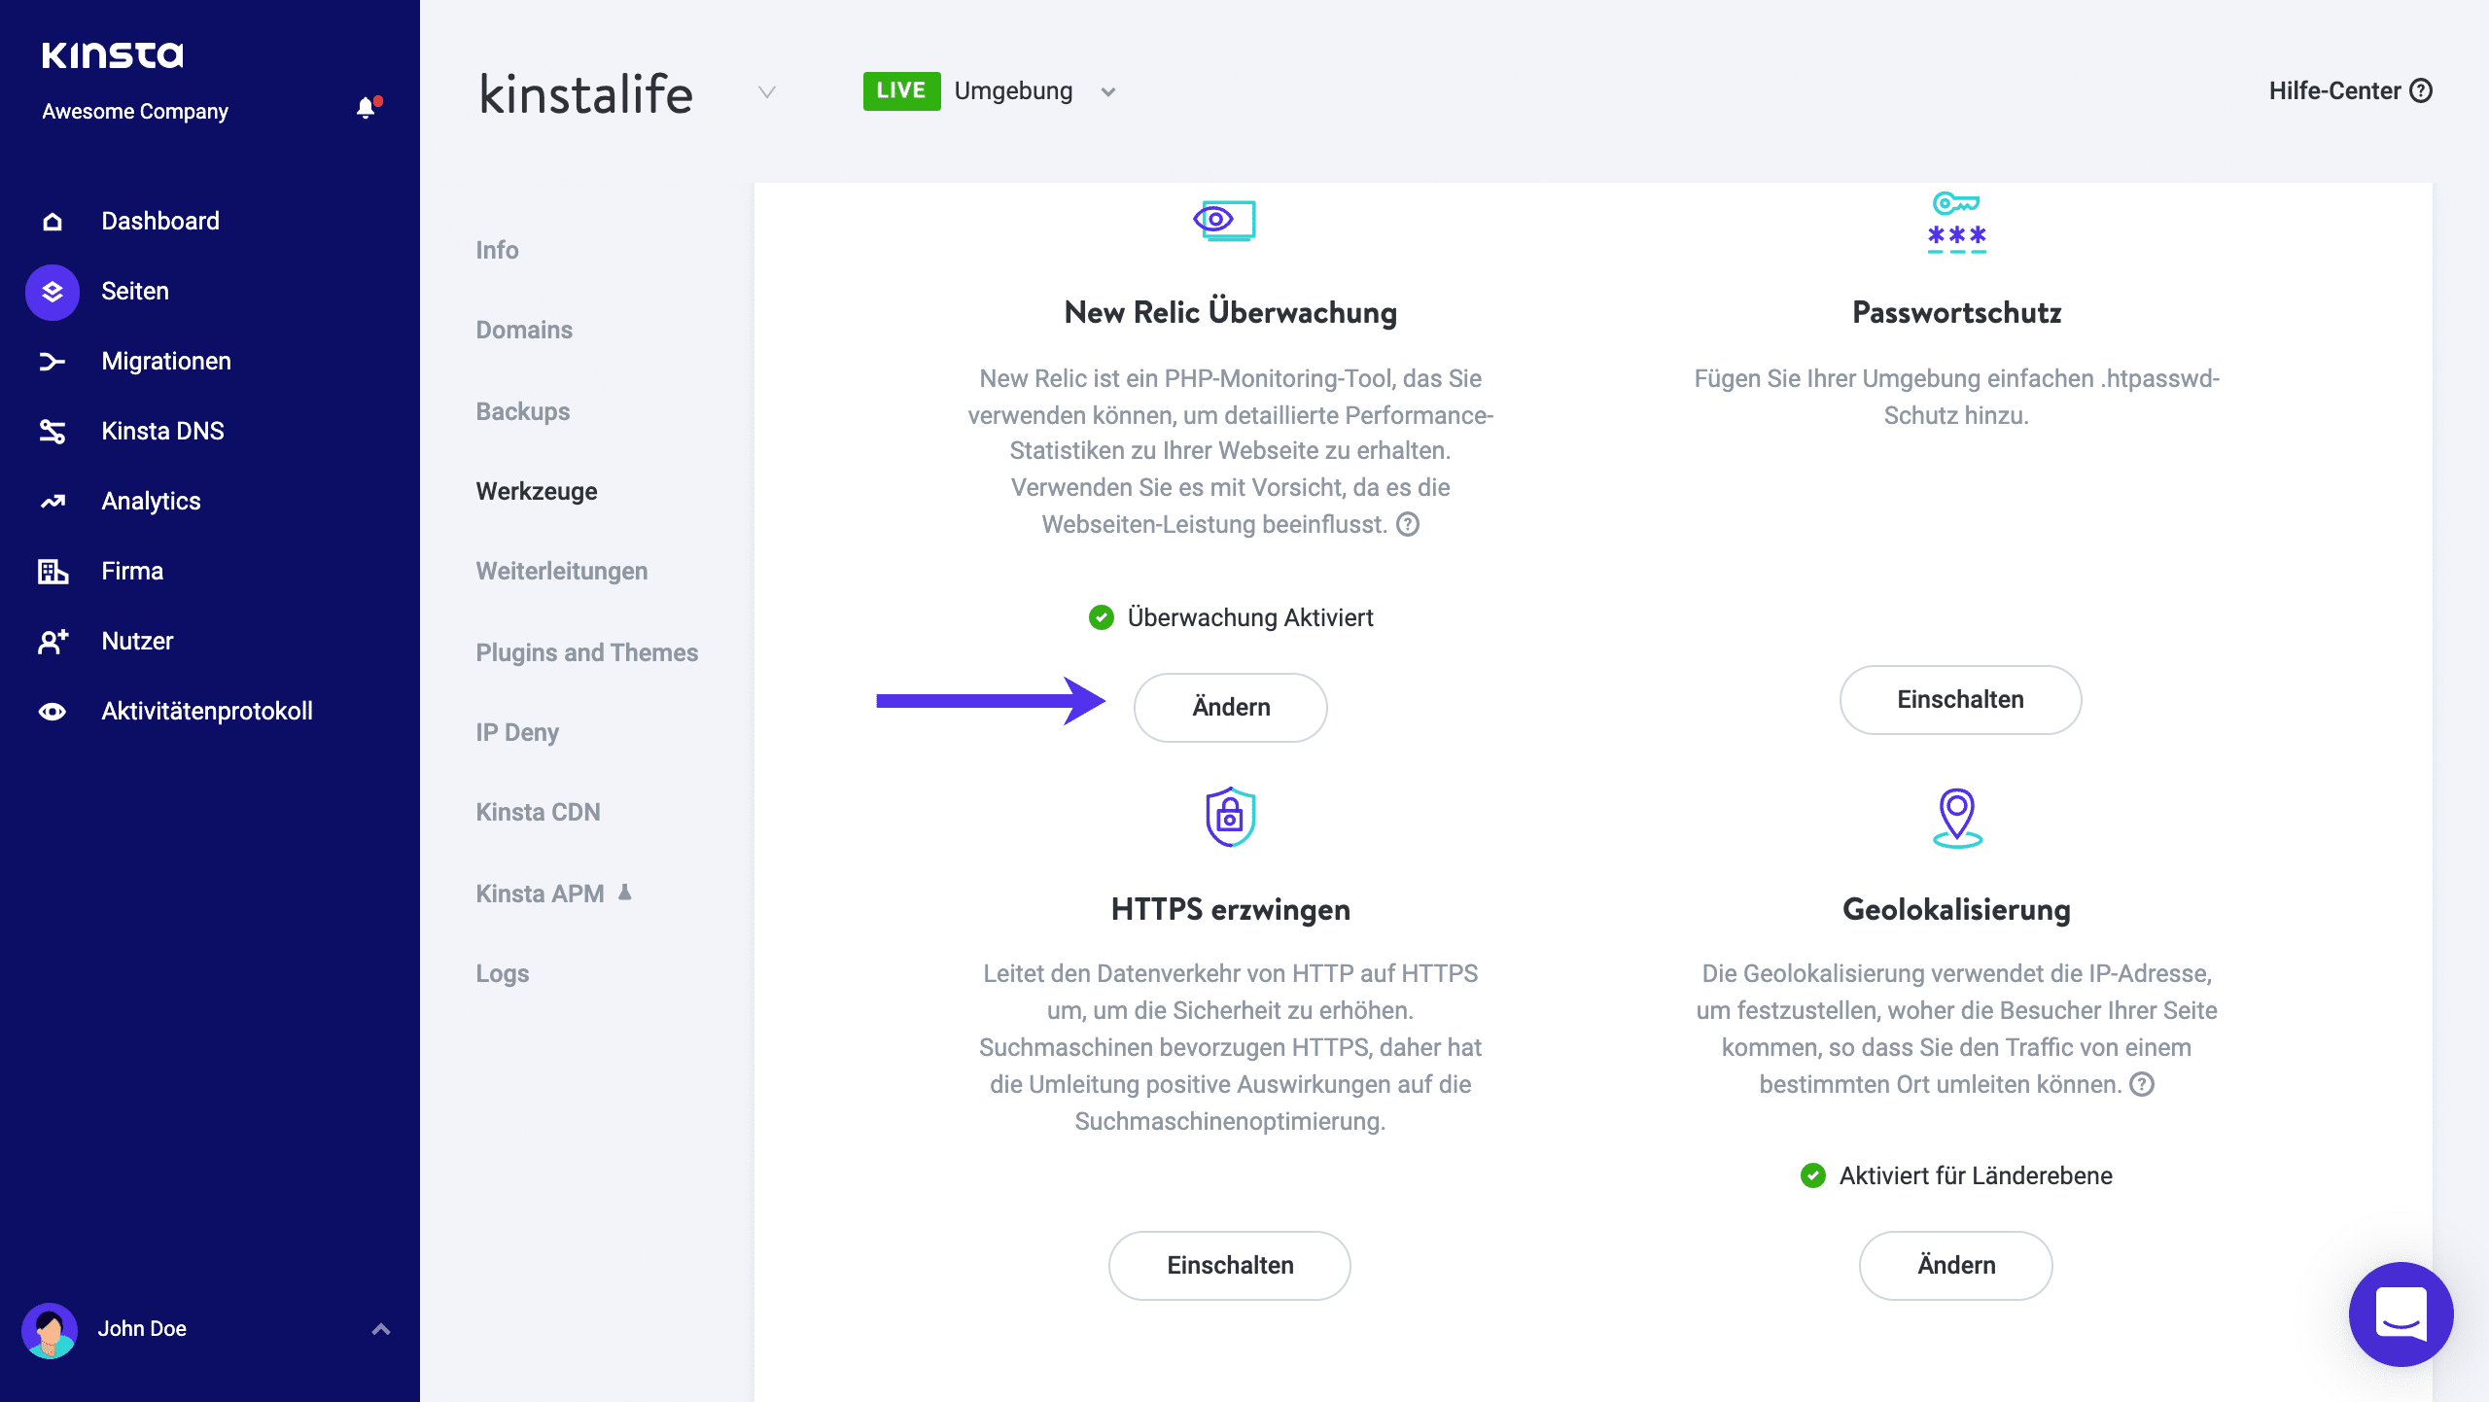Click the Migrationen icon
Viewport: 2489px width, 1402px height.
pyautogui.click(x=51, y=361)
